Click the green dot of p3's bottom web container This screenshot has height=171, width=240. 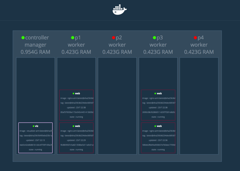[155, 126]
